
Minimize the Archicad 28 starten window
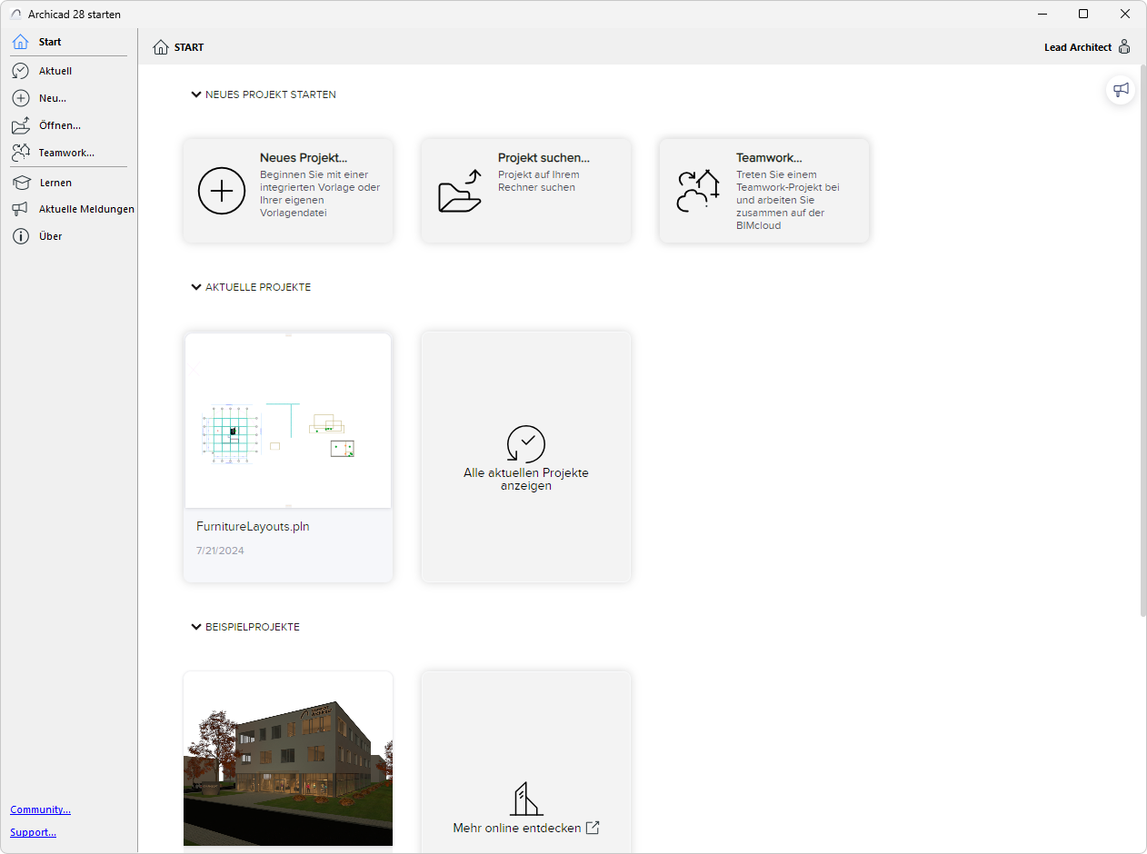click(1042, 15)
